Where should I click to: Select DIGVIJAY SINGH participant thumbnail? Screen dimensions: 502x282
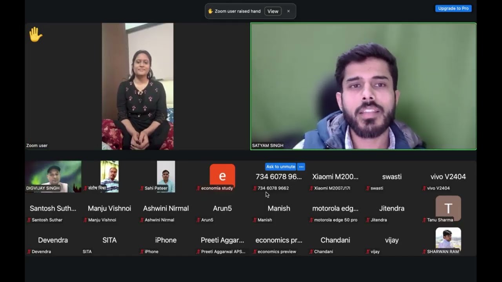tap(53, 177)
